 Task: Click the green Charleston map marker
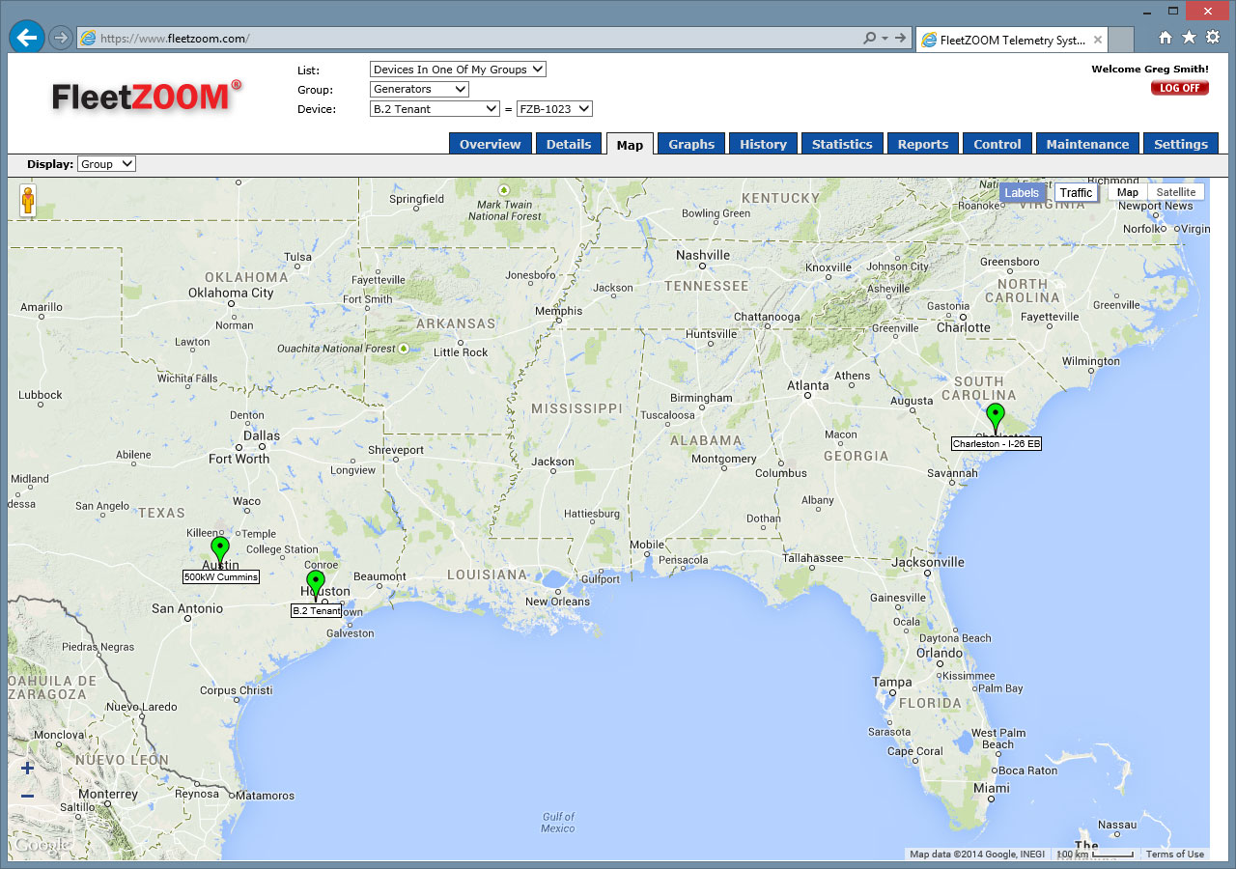pos(996,418)
